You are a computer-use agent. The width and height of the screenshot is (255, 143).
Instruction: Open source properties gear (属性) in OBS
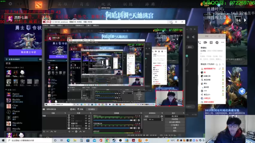click(x=73, y=109)
